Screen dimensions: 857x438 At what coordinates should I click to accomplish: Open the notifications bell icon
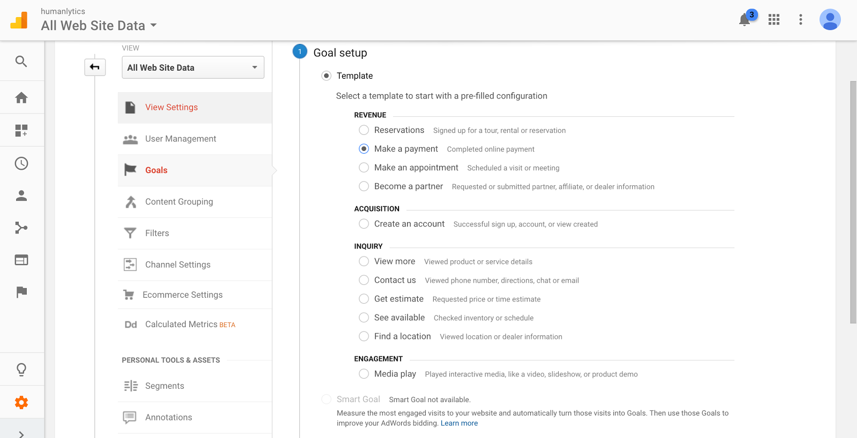pos(745,20)
